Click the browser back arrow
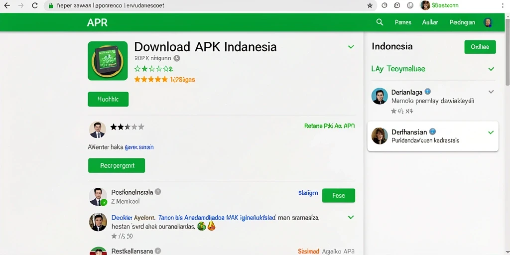510x255 pixels. tap(6, 5)
